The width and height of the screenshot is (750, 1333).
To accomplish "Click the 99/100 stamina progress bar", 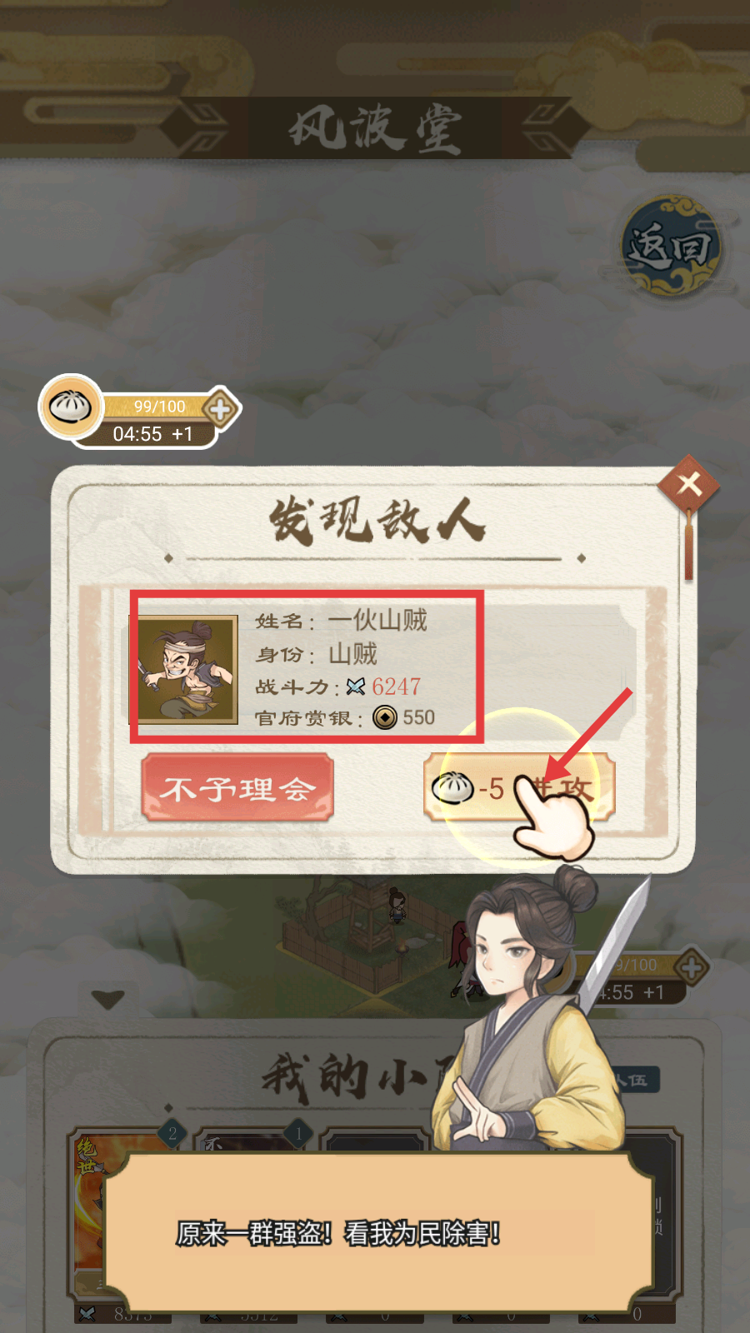I will [158, 406].
